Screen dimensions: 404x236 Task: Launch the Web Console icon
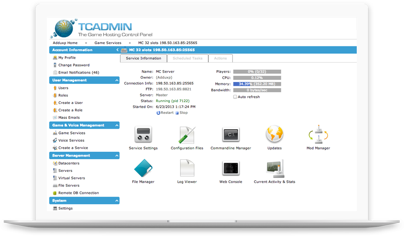tap(231, 168)
